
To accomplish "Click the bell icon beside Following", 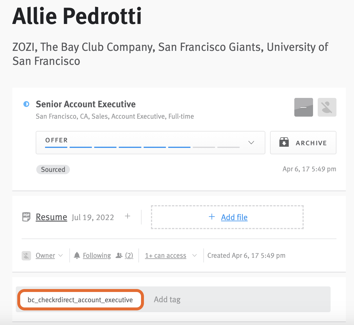I will pyautogui.click(x=77, y=255).
